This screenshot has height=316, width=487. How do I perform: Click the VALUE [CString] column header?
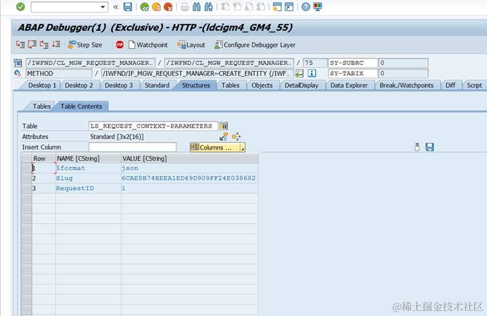[189, 158]
